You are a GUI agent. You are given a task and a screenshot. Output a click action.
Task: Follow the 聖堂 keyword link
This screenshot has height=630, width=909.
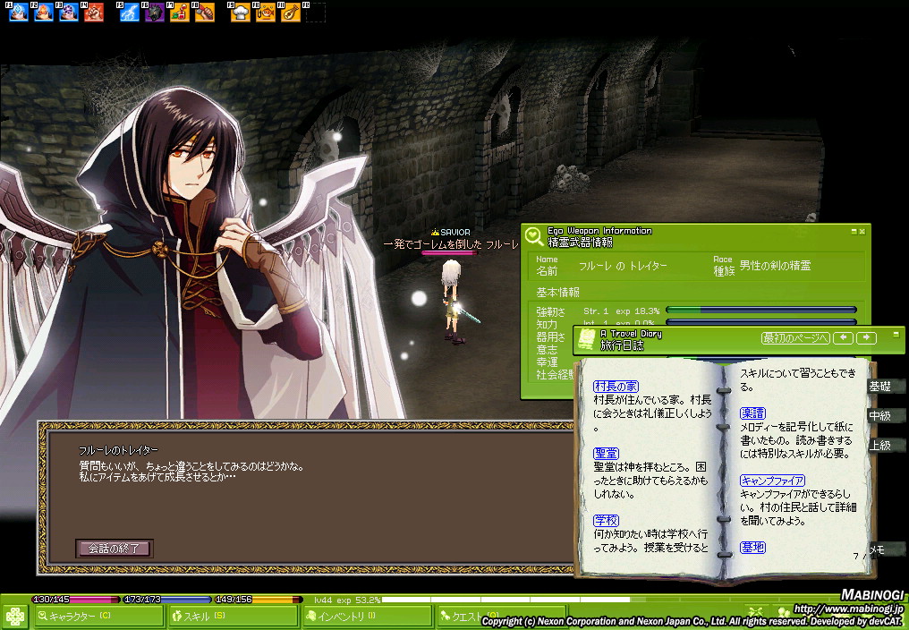[x=606, y=454]
